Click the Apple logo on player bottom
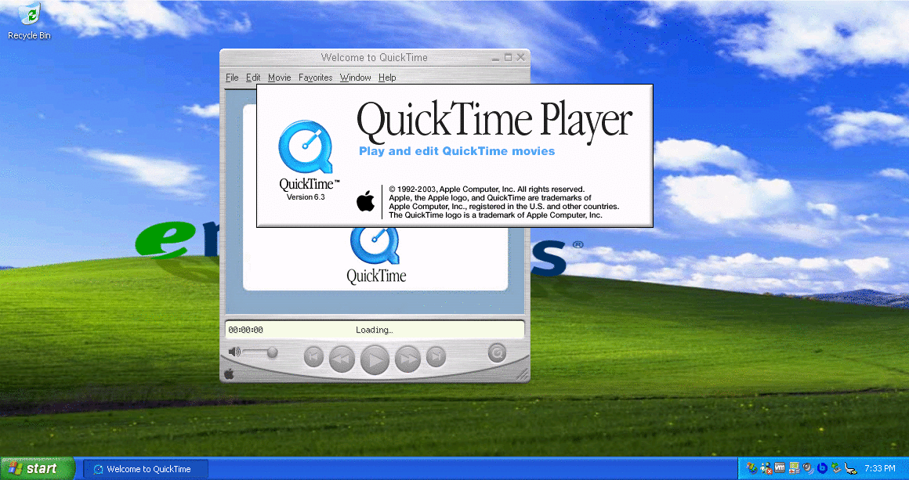This screenshot has width=909, height=480. (229, 374)
